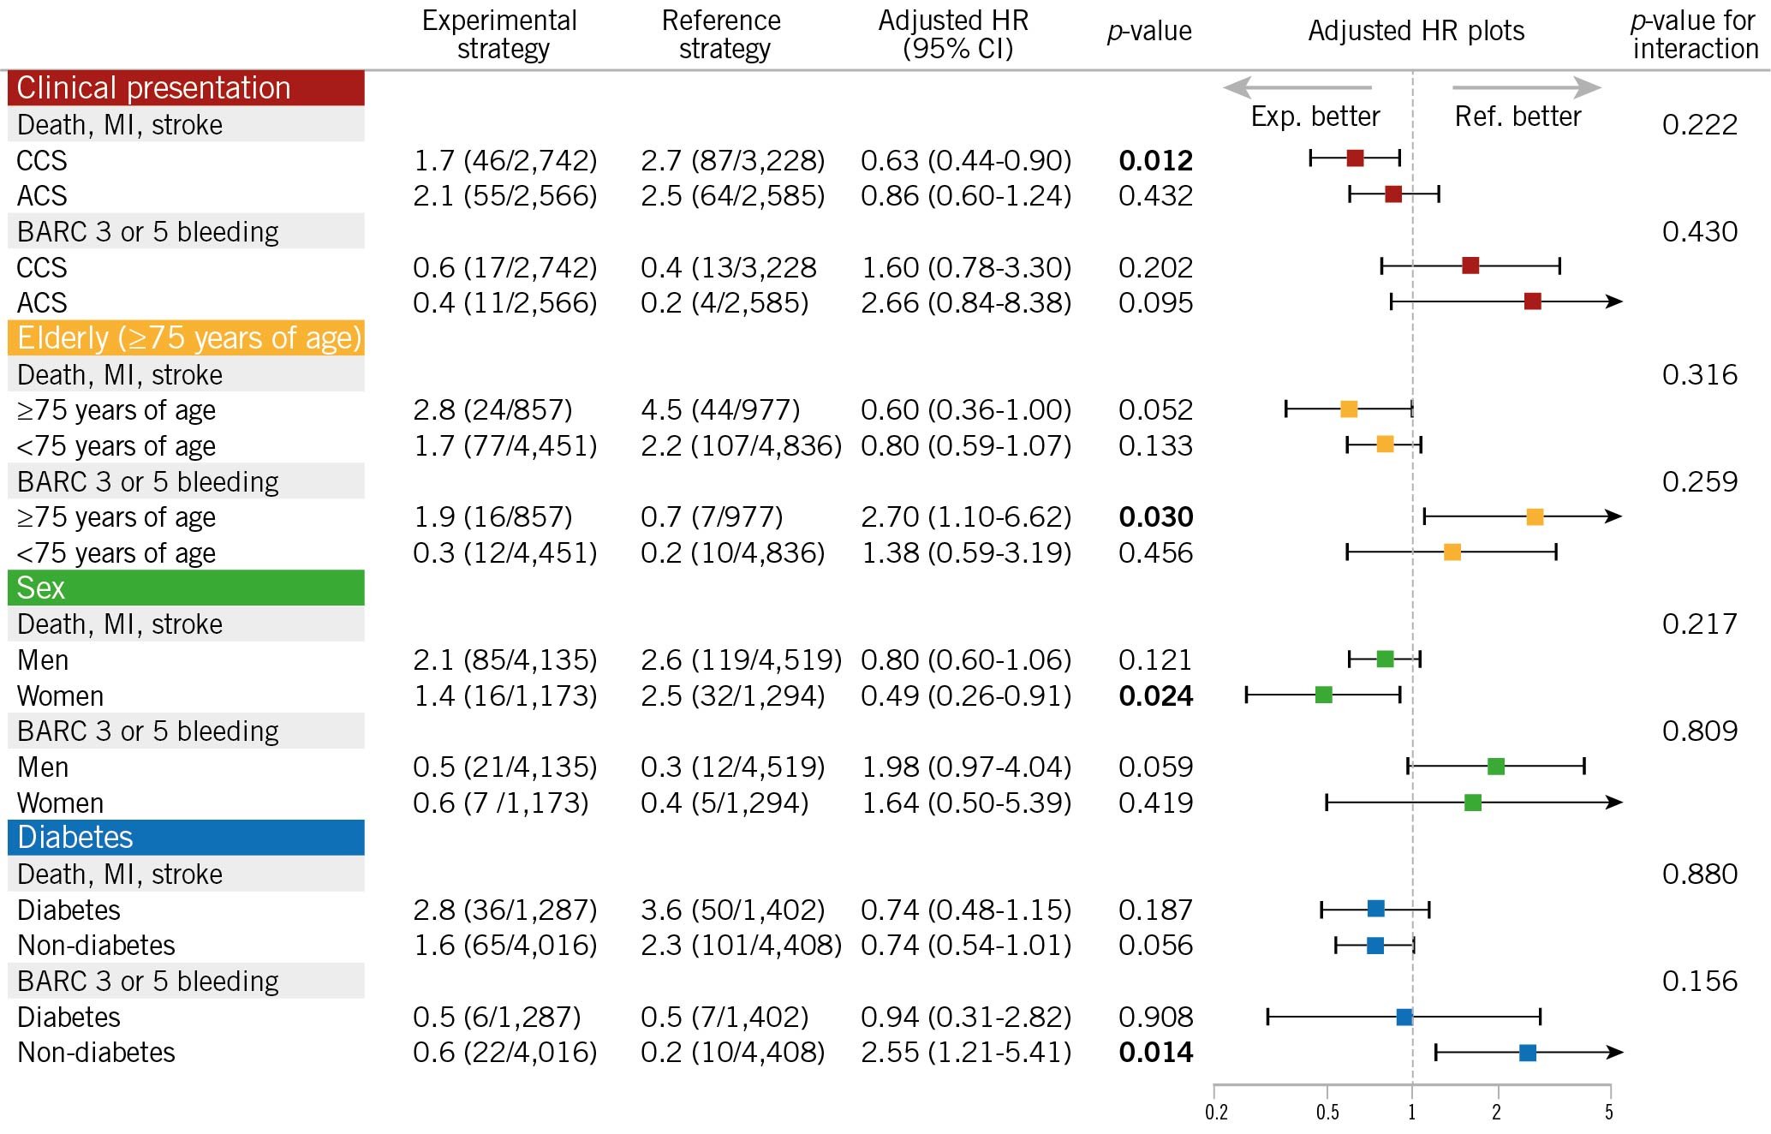
Task: Click the green square marker for HR 0.49
Action: pyautogui.click(x=1324, y=695)
